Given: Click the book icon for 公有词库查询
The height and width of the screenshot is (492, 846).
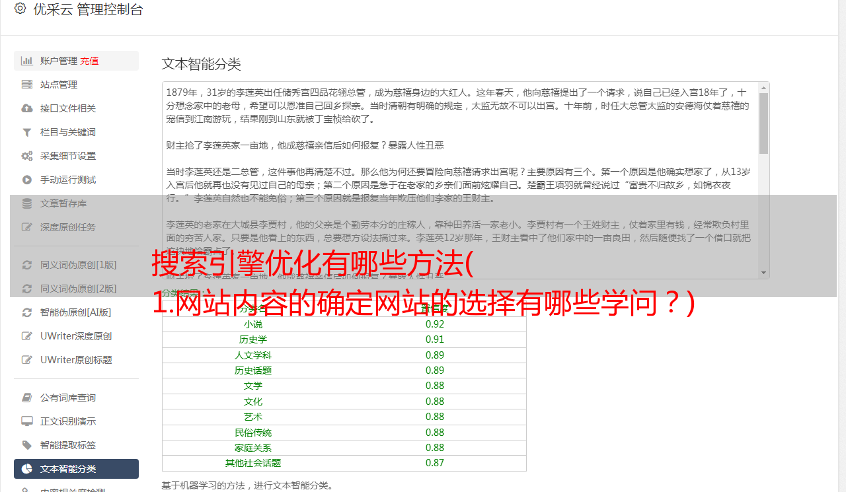Looking at the screenshot, I should pos(27,398).
